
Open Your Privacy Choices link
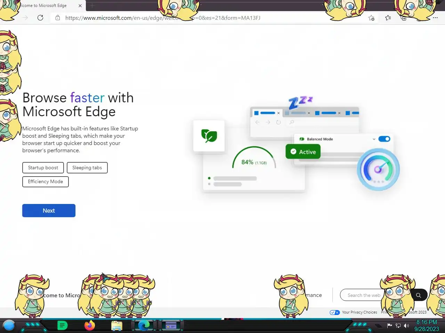tap(359, 312)
